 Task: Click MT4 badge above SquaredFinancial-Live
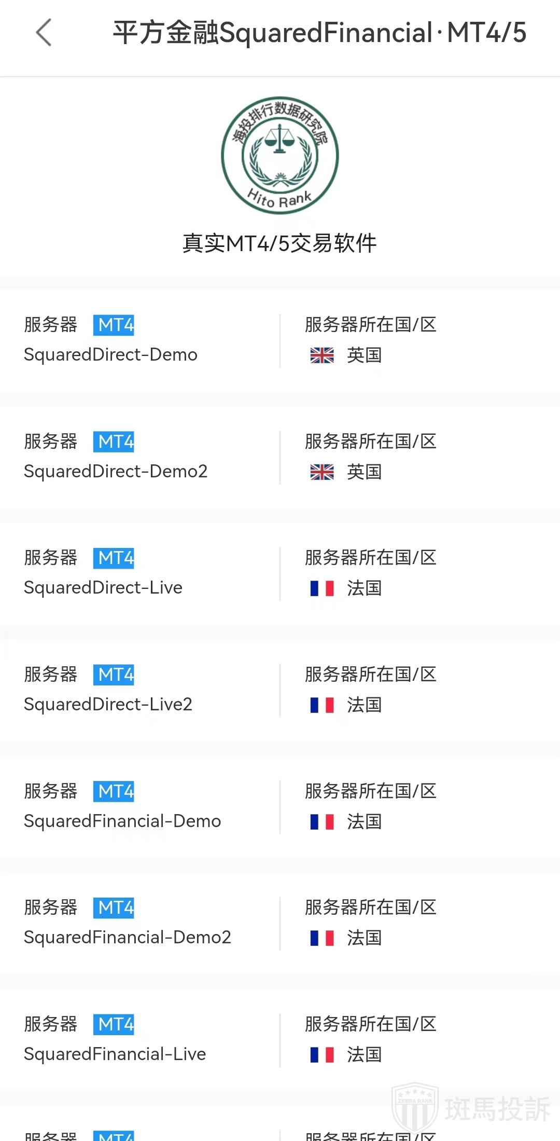[114, 1025]
